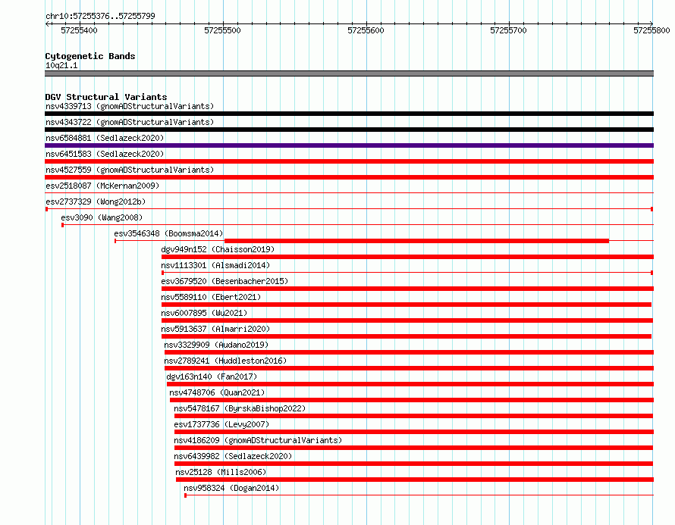This screenshot has height=525, width=675.
Task: Click the red bar under nsv6439982
Action: click(x=413, y=464)
